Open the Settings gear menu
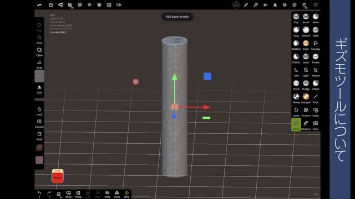 295,5
